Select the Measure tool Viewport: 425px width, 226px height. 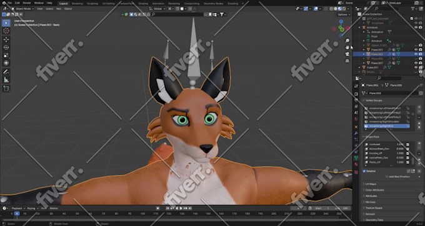click(x=6, y=80)
